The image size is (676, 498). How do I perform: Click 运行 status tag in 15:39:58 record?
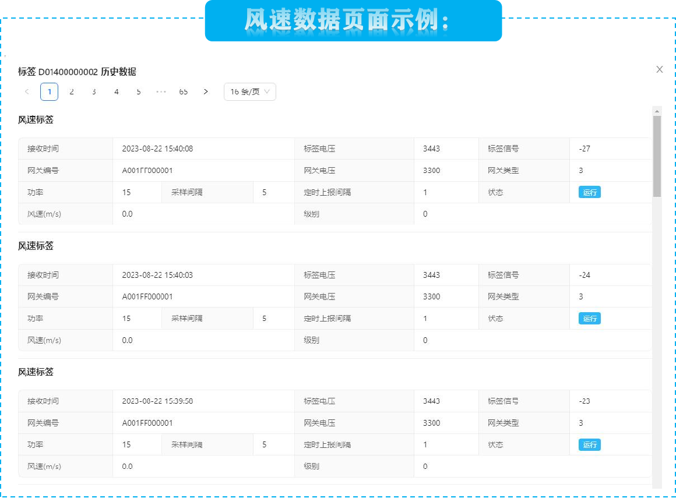589,444
